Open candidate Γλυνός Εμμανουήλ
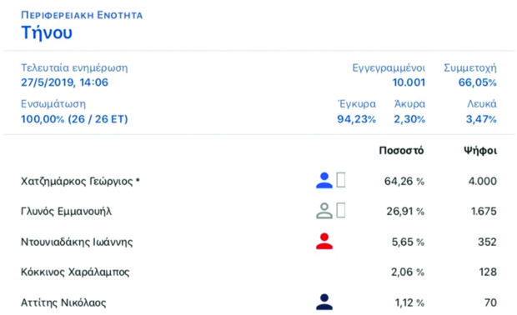The image size is (517, 315). pos(66,211)
